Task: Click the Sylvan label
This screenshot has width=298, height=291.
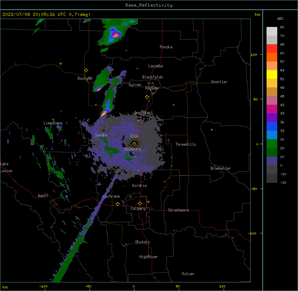Action: [135, 85]
